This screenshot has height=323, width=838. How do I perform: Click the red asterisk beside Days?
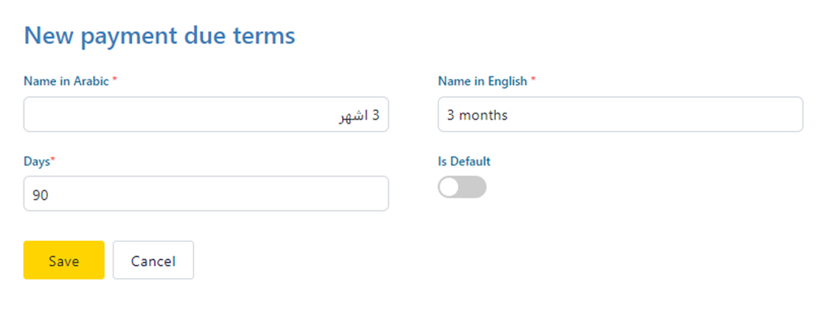point(53,161)
